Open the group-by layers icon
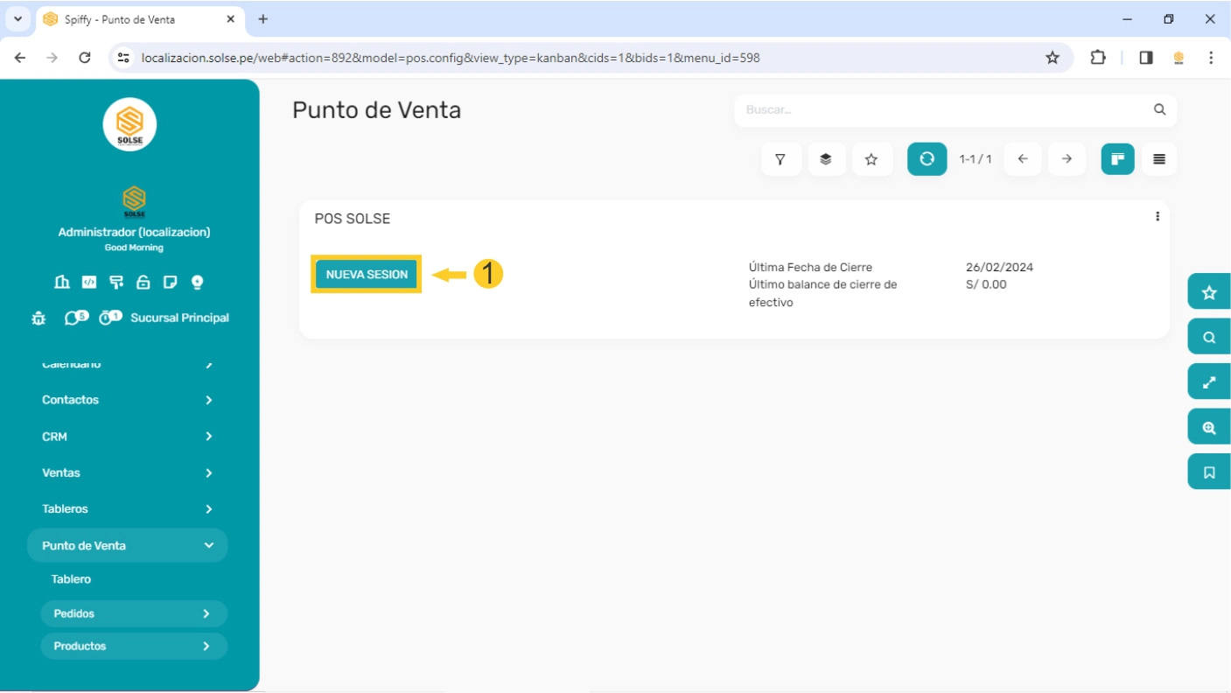 [826, 159]
